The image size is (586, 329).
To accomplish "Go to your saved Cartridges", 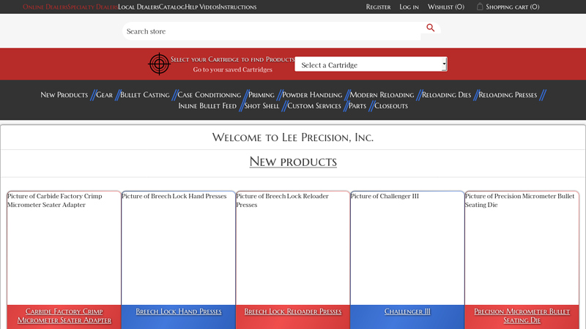I will click(232, 69).
